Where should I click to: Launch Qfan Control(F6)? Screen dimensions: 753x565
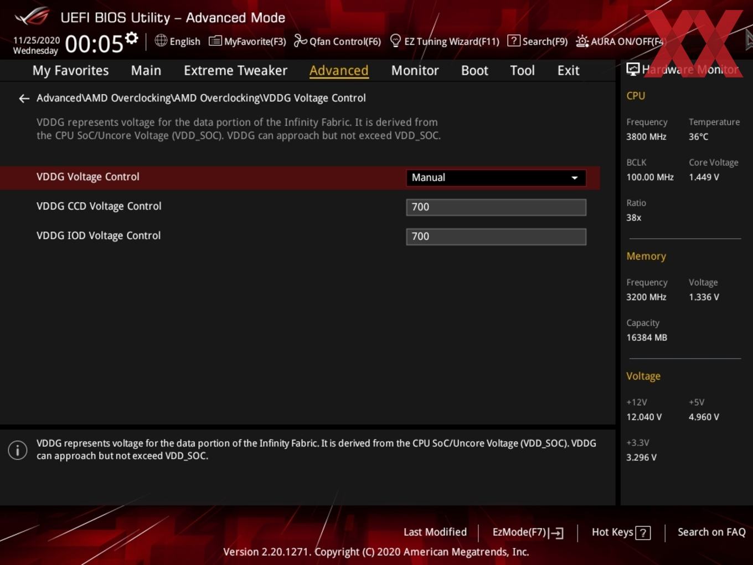337,41
